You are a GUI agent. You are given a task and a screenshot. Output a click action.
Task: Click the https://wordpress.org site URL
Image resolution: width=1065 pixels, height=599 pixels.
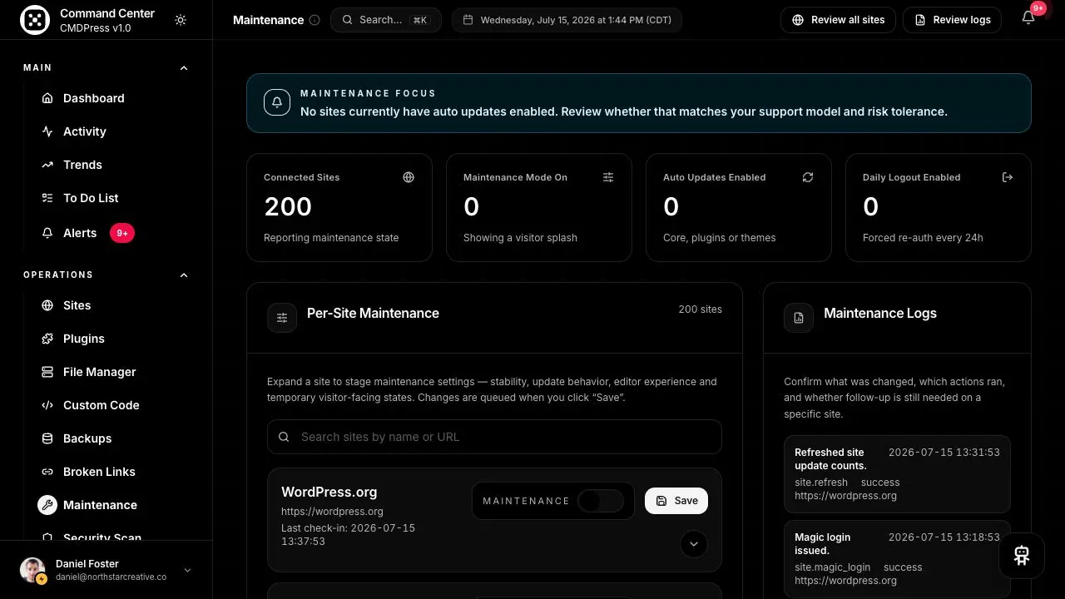332,512
